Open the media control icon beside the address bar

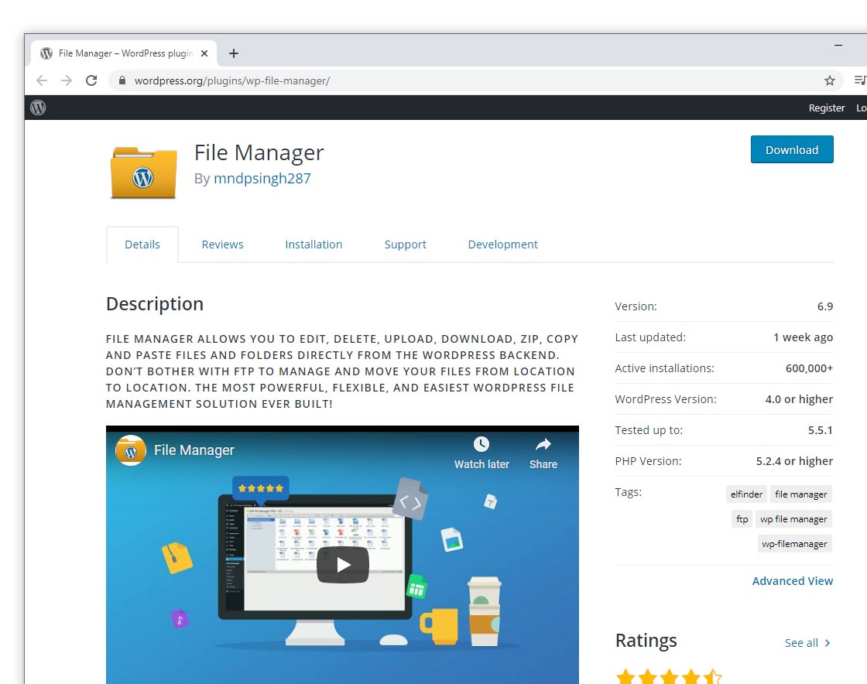point(860,80)
